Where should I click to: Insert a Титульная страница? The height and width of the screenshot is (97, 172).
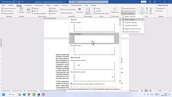coord(9,8)
